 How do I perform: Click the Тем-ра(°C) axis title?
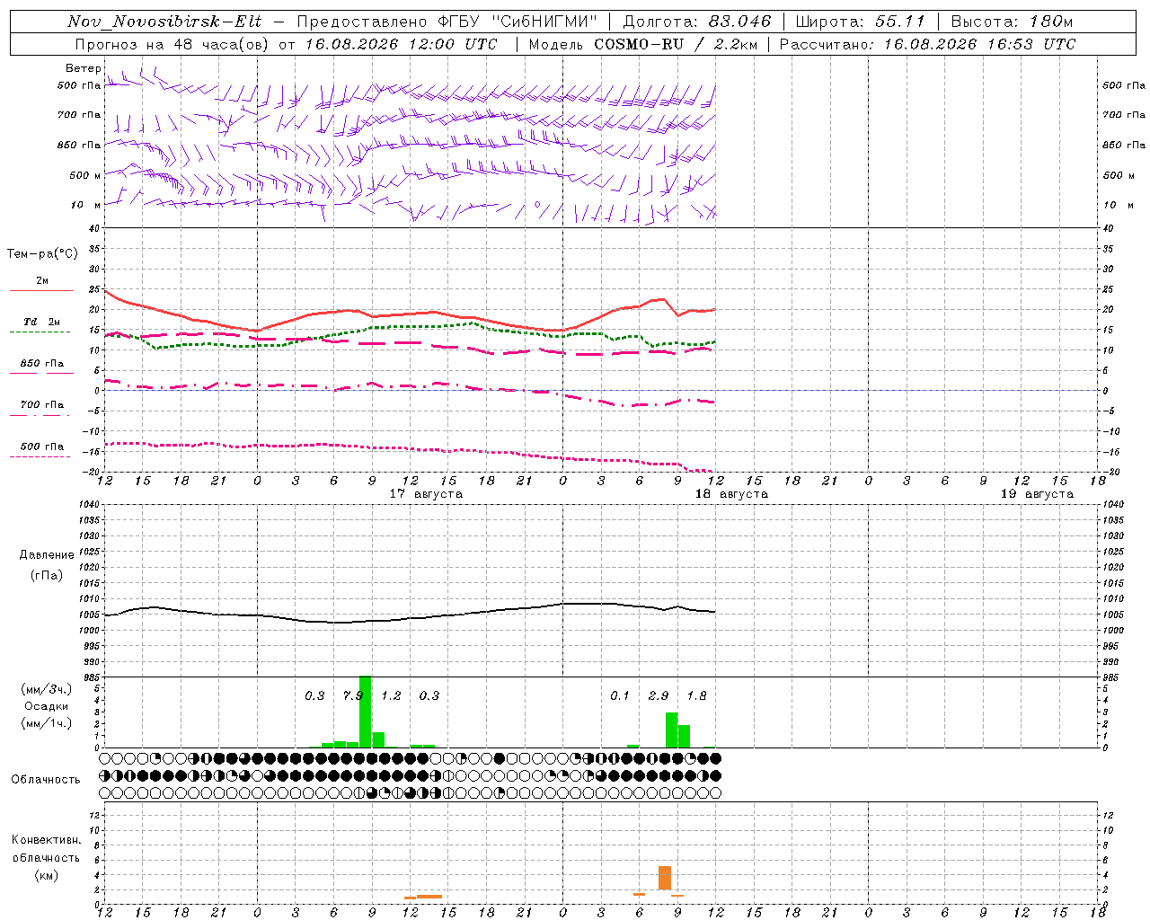[x=42, y=254]
